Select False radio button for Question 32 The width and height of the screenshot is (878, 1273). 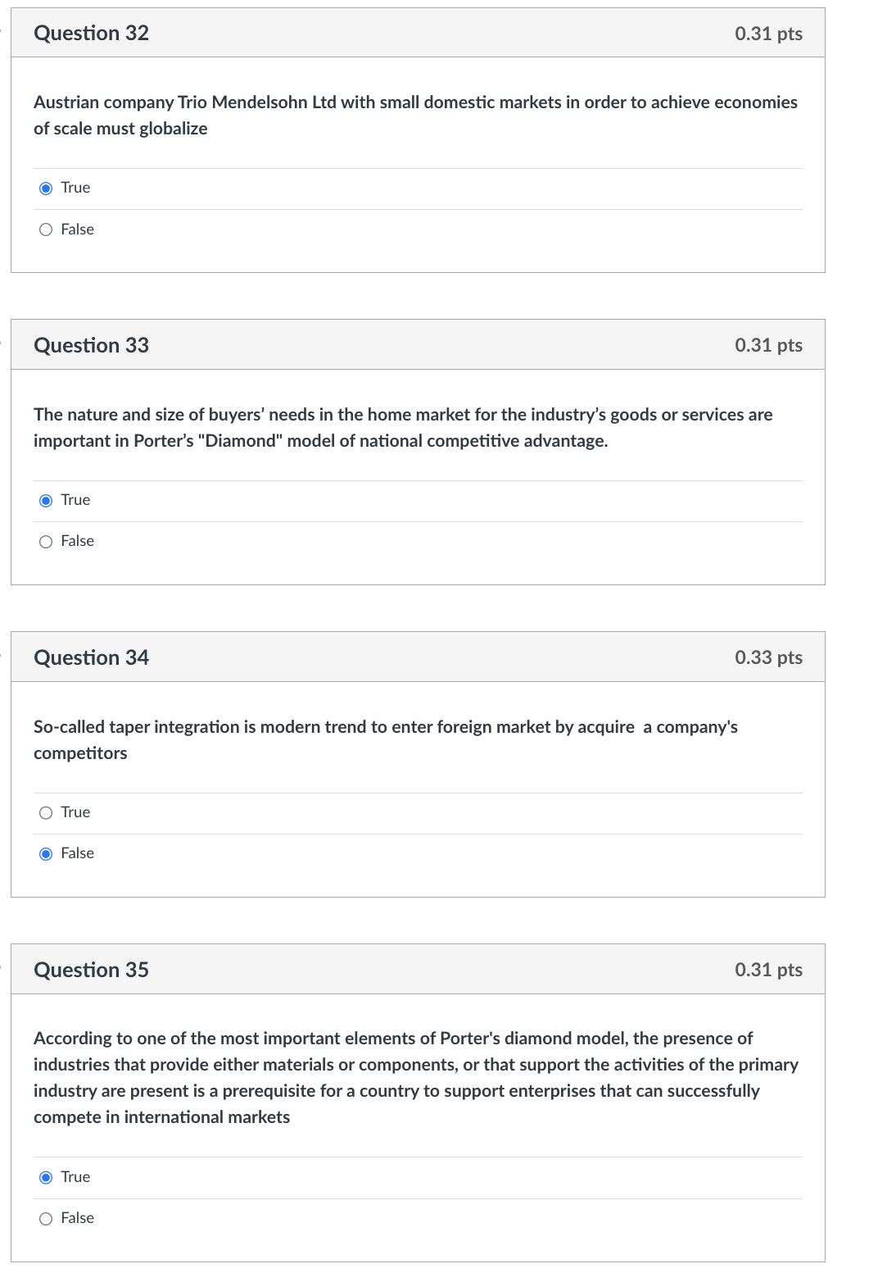point(46,230)
